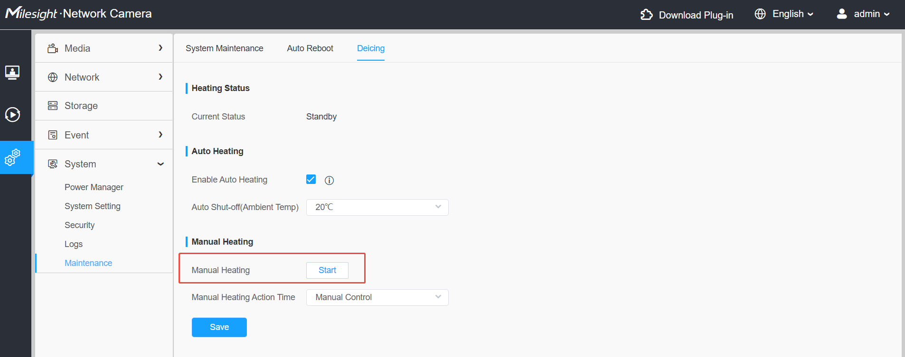Click the Download Plug-in puzzle icon

click(646, 15)
